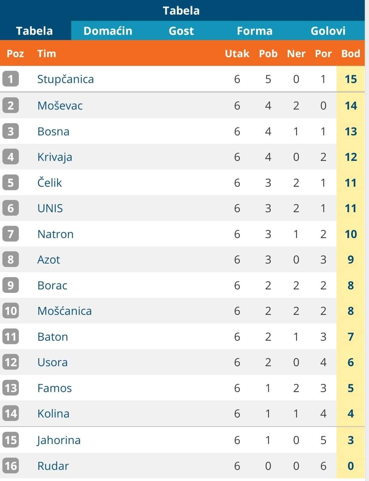The height and width of the screenshot is (481, 369).
Task: Open the Stupčanica team link
Action: tap(65, 79)
